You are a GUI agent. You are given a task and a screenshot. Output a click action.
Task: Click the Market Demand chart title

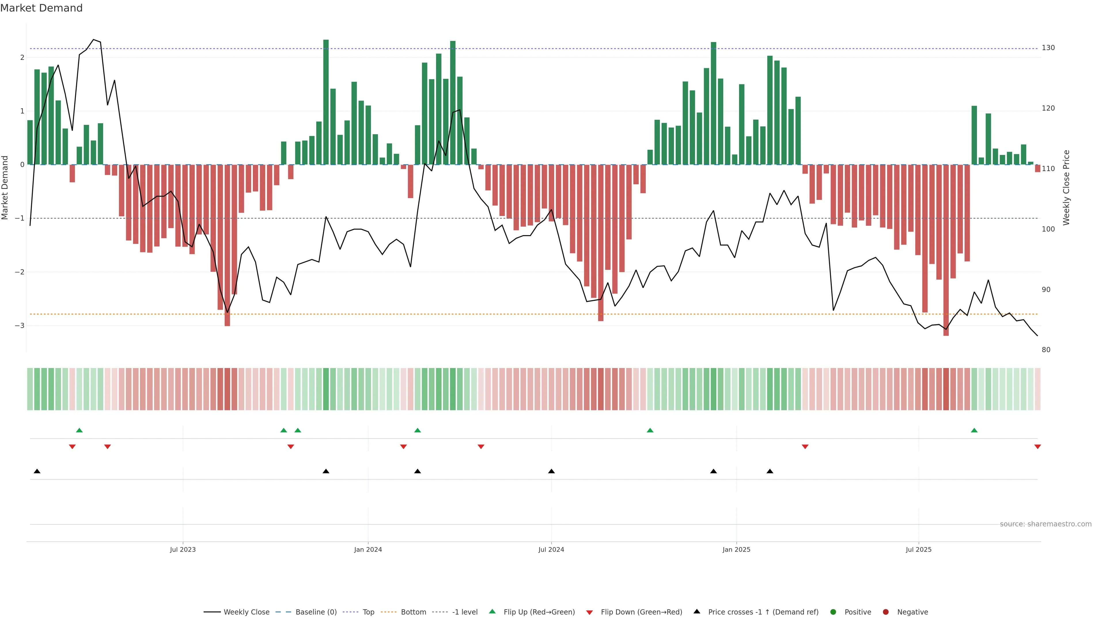41,8
